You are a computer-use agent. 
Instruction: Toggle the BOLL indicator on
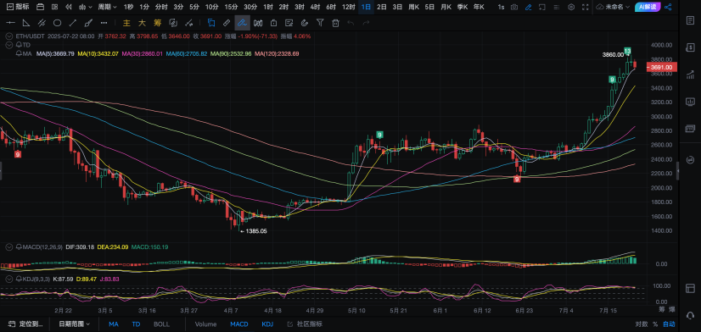(161, 324)
